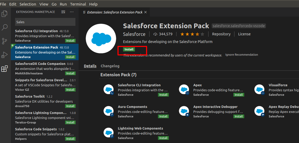Viewport: 299px width, 143px height.
Task: Open the Extensions view icon
Action: tap(4, 68)
